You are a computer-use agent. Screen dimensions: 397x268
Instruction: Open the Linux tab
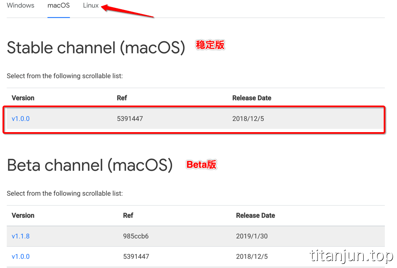point(91,5)
